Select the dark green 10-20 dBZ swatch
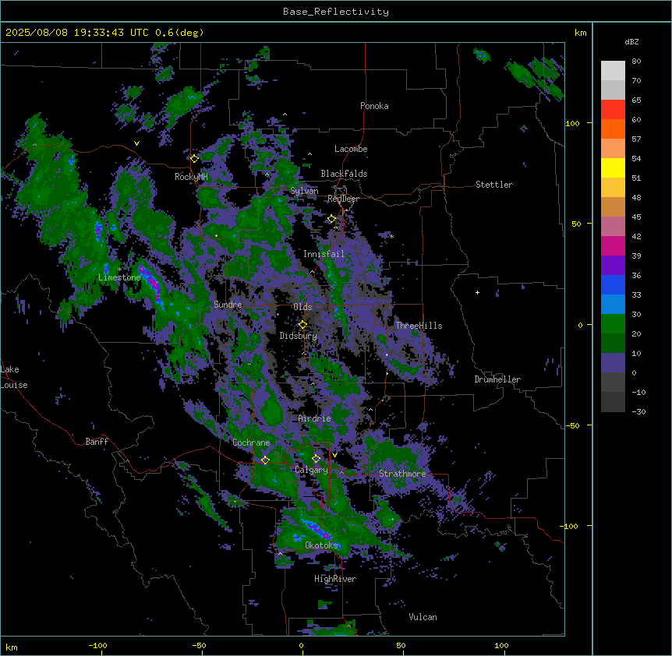 click(x=613, y=344)
